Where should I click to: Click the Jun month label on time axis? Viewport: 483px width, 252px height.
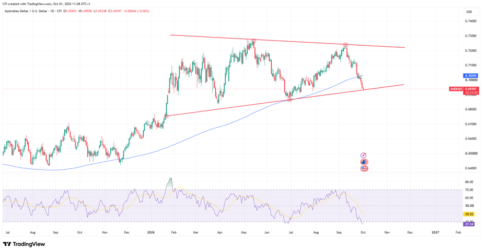click(267, 232)
